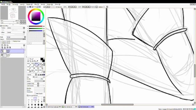Choose the Pencil brush tool
Screen dimensions: 196x110
[29, 64]
